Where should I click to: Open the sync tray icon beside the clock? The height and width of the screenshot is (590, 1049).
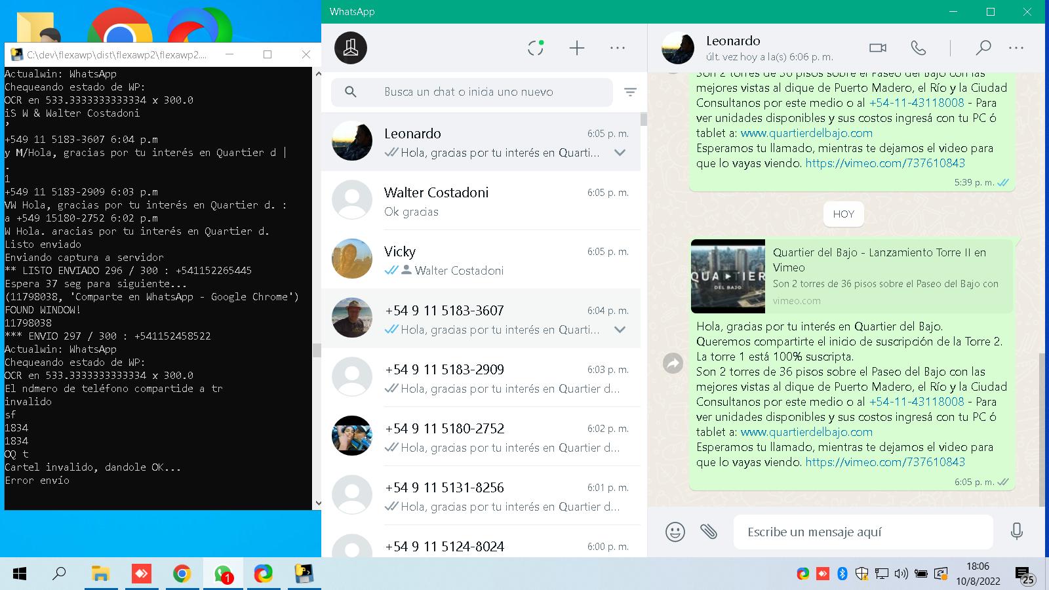coord(941,574)
